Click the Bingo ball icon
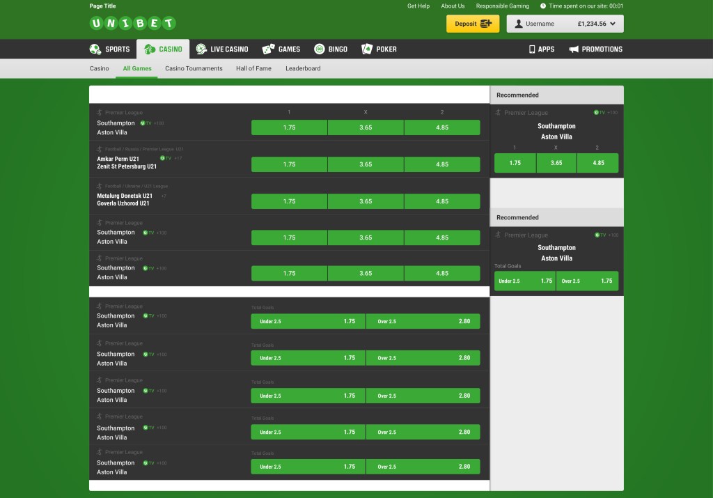The image size is (713, 498). (x=320, y=49)
